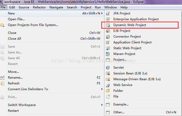Open the Window menu
This screenshot has width=182, height=116.
[x=110, y=7]
